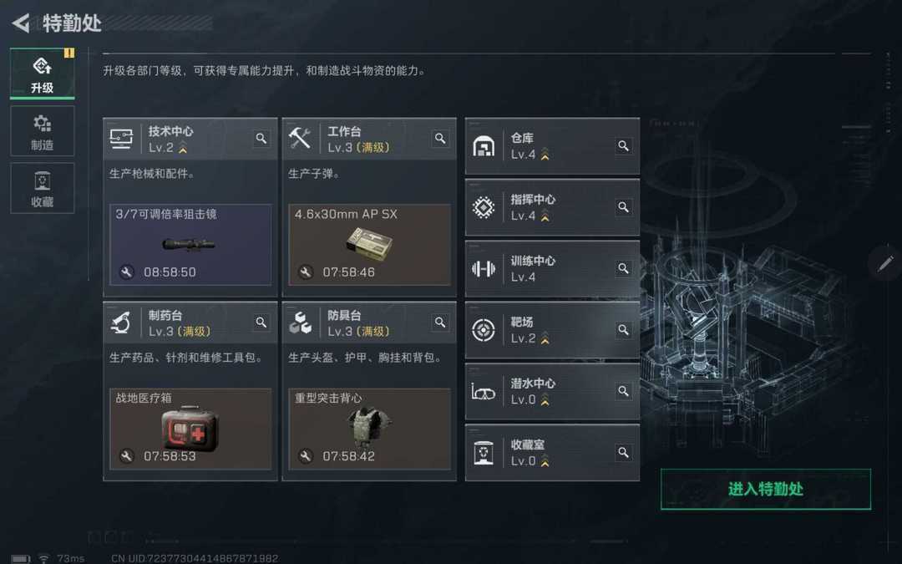Open the 4.6x30mm AP SX ammo production
This screenshot has height=564, width=902.
[369, 245]
